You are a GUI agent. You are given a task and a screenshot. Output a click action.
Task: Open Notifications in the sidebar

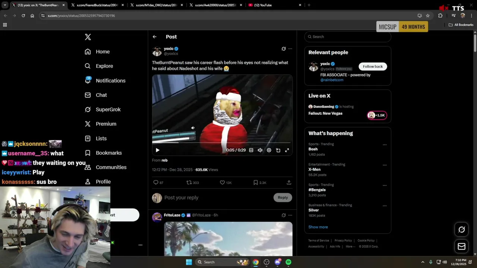(x=105, y=80)
